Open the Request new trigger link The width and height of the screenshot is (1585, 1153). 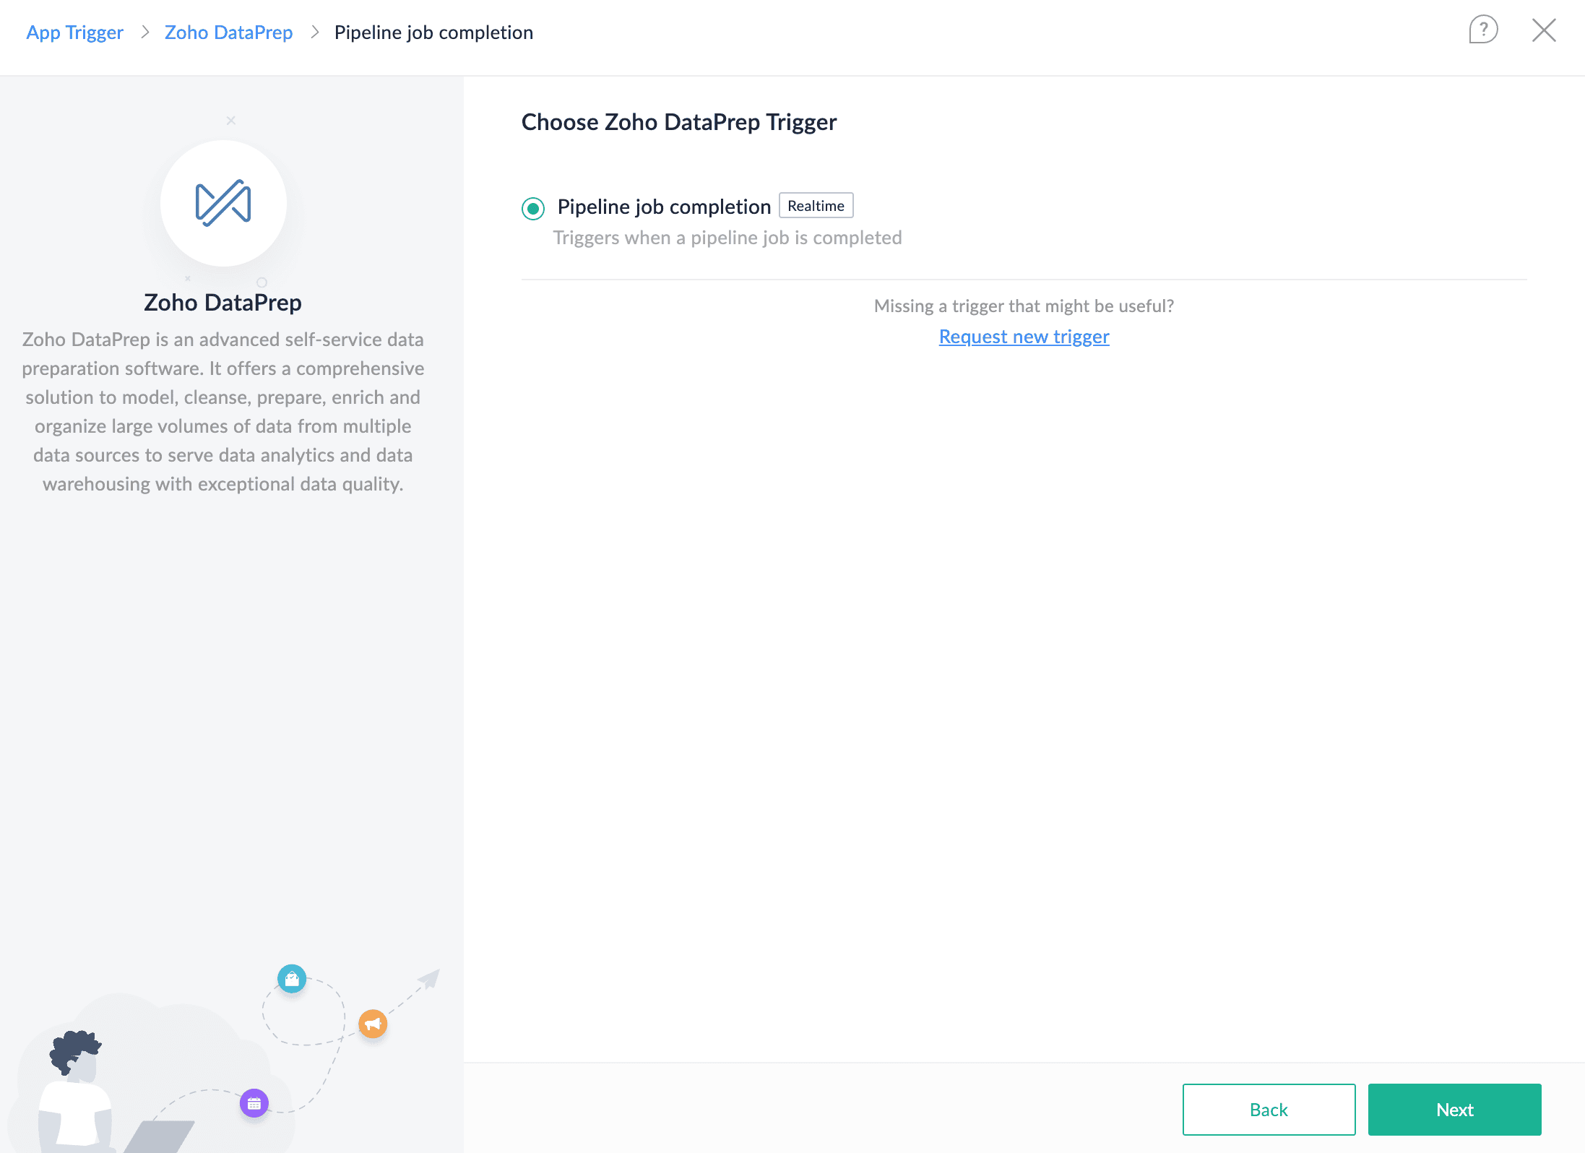pos(1024,337)
